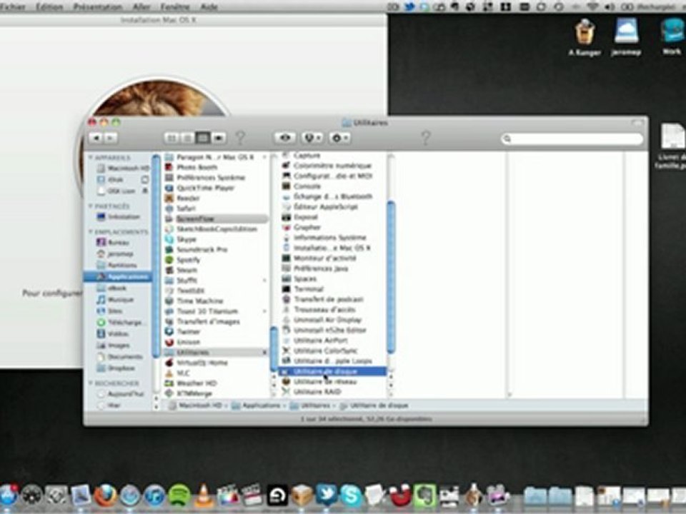Switch Finder to icon view
Viewport: 686px width, 514px height.
(x=172, y=138)
